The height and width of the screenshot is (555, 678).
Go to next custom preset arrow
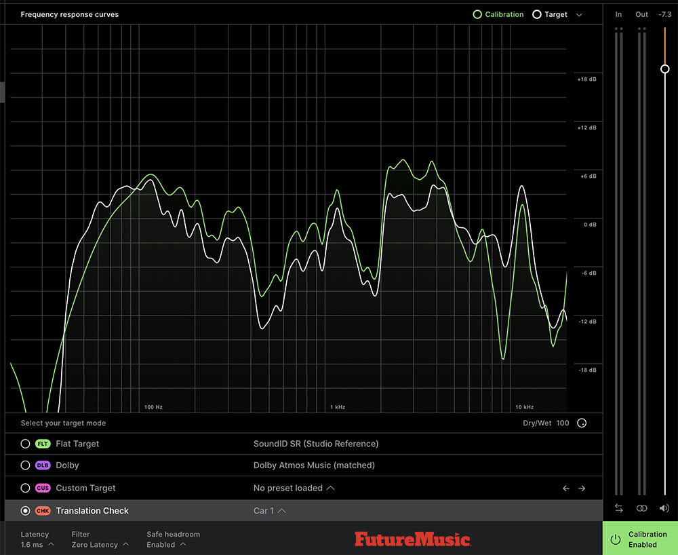tap(582, 489)
